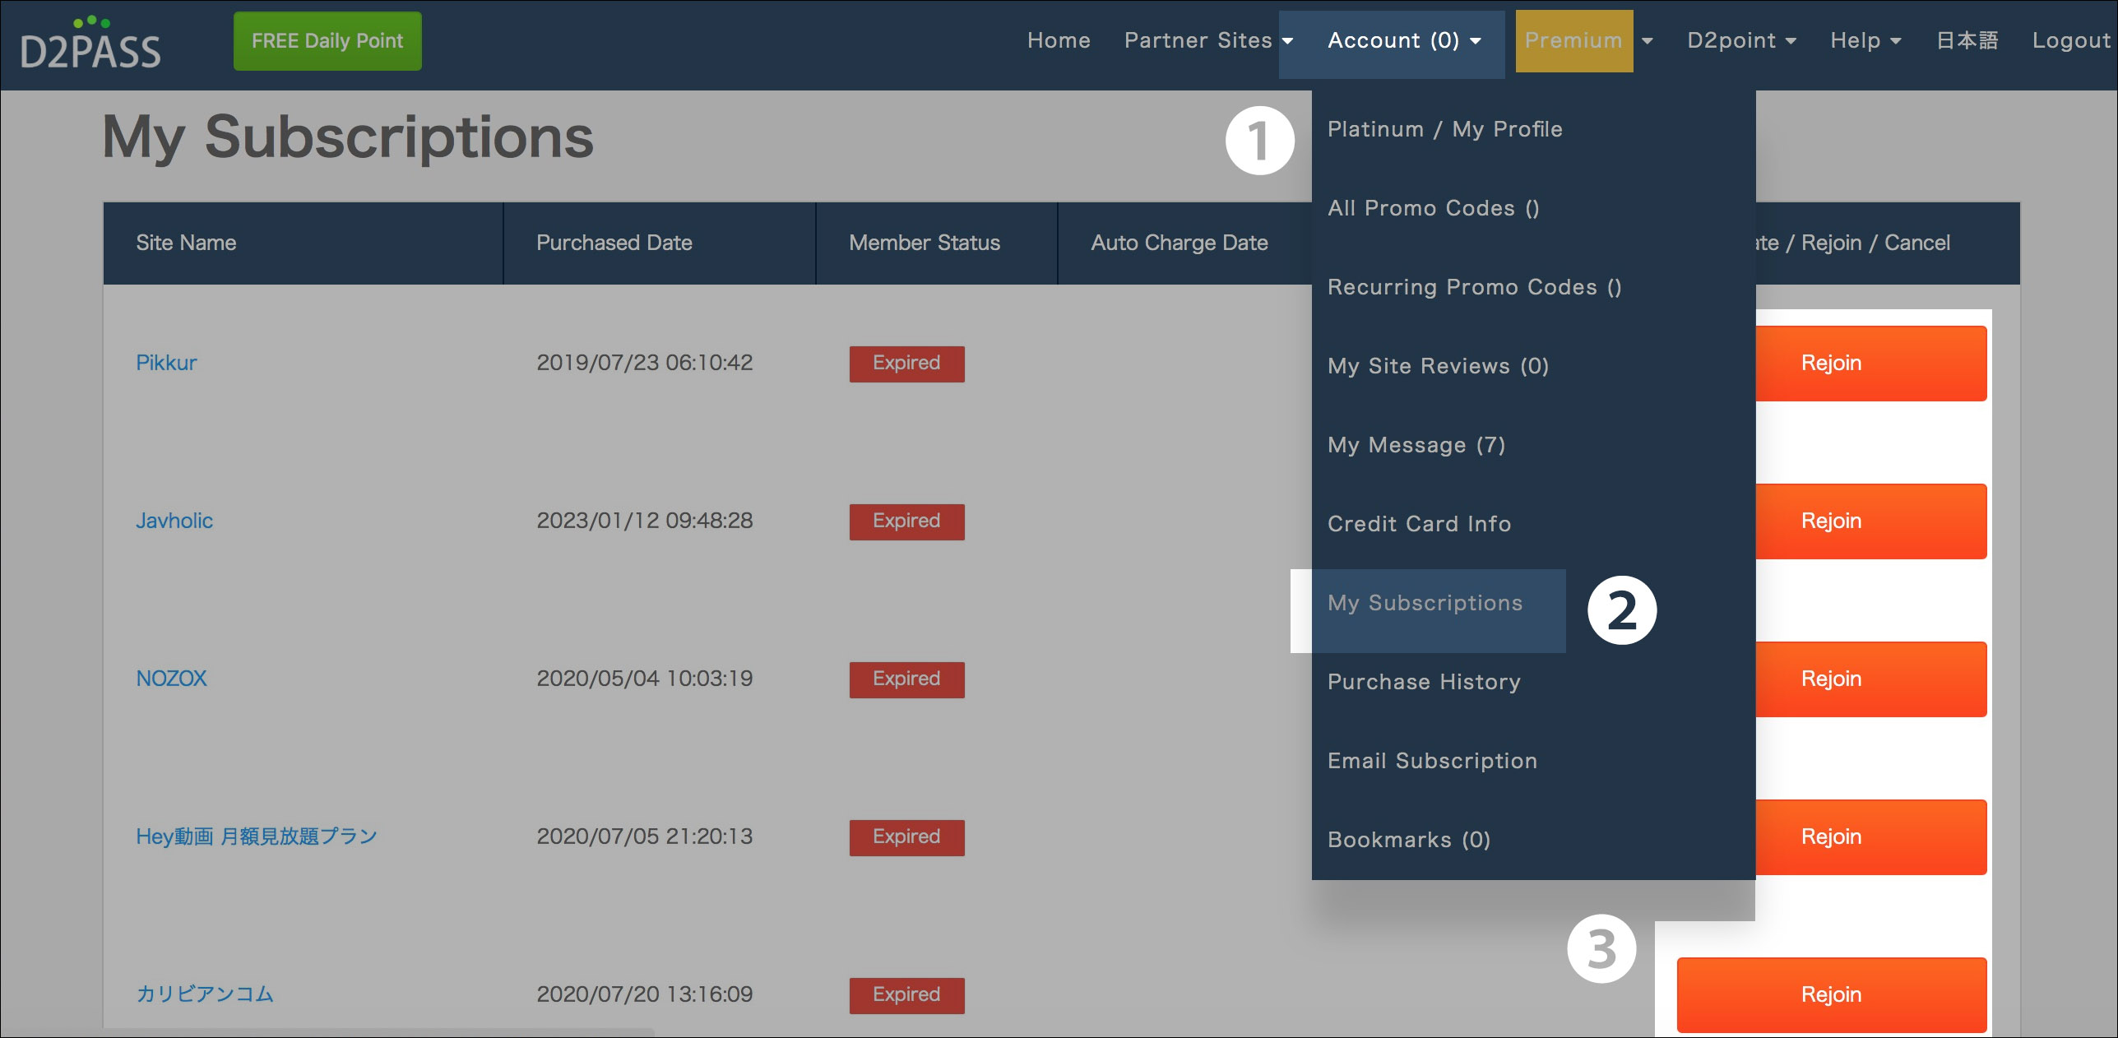Rejoin the Hey動画 subscription

pos(1871,837)
